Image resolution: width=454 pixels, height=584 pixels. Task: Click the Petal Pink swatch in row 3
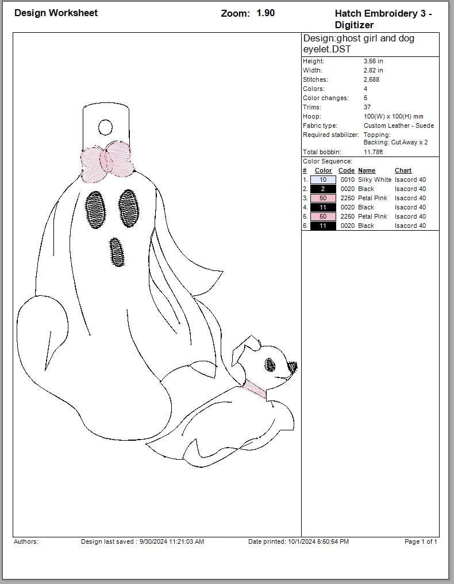click(x=323, y=198)
